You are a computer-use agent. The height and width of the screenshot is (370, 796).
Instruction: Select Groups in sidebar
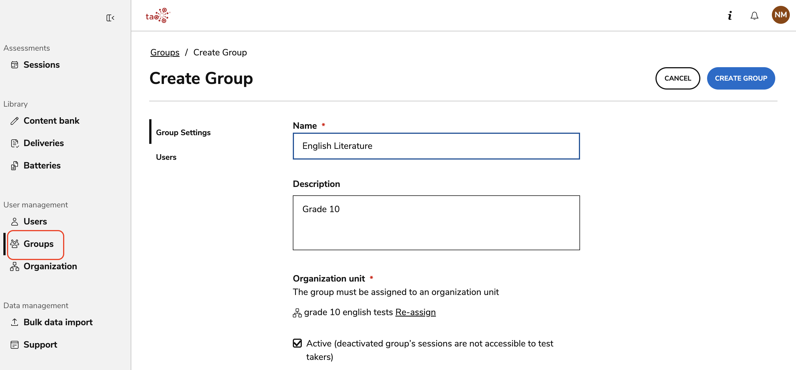point(38,244)
